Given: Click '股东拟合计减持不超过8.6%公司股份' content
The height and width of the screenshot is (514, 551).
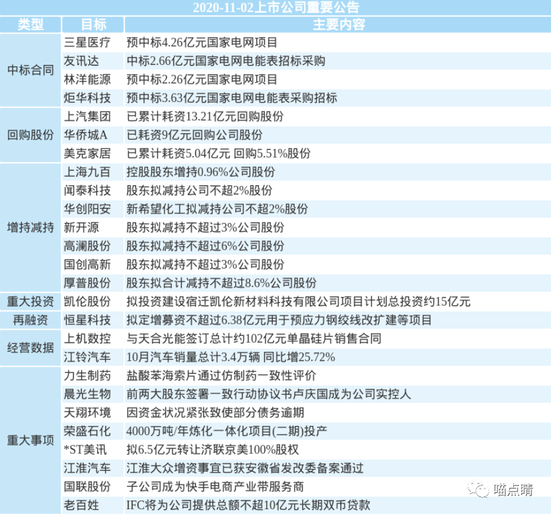Looking at the screenshot, I should point(221,283).
